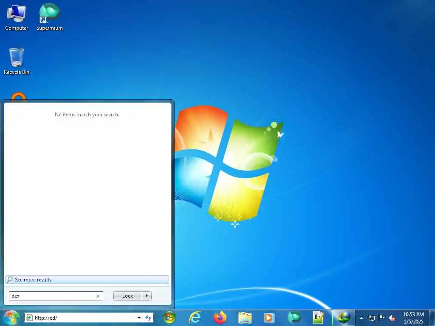This screenshot has height=326, width=435.
Task: Open Supermium browser in the taskbar
Action: [x=294, y=318]
